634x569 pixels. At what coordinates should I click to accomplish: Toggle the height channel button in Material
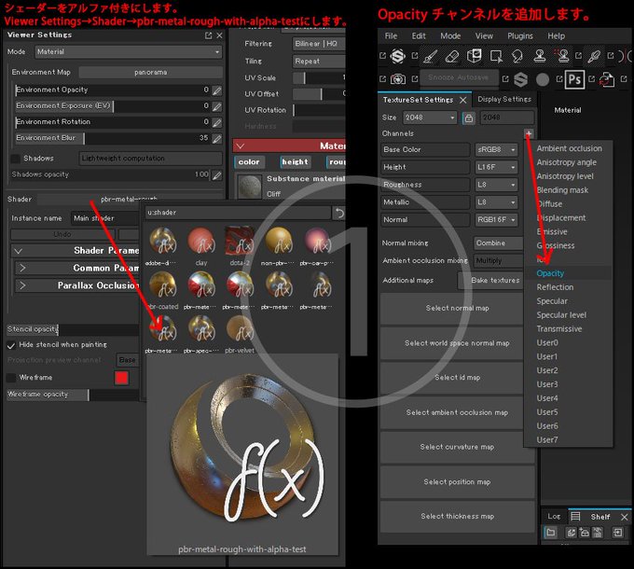click(x=296, y=162)
